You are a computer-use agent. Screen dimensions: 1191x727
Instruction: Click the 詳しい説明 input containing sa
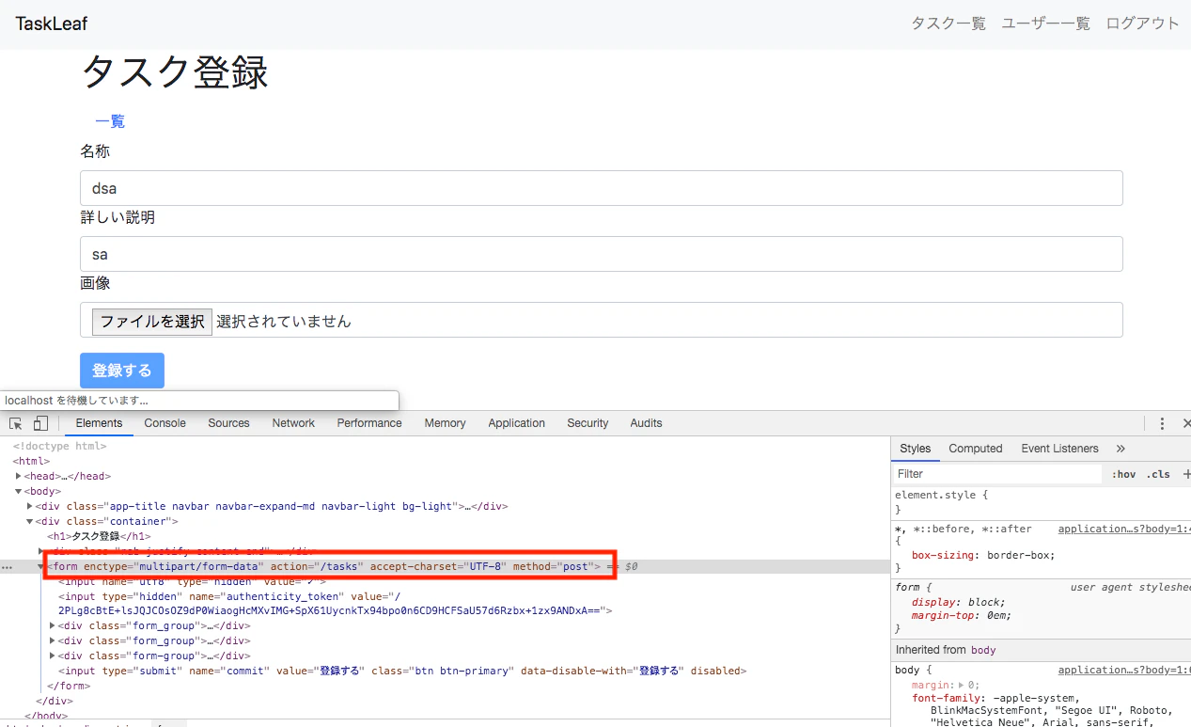[602, 254]
